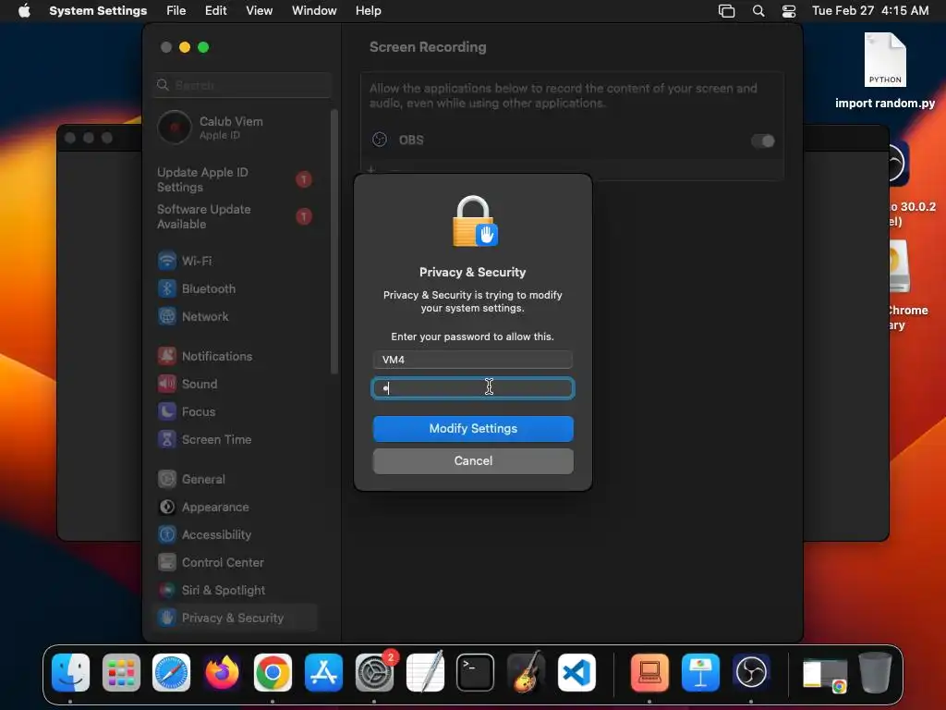The height and width of the screenshot is (710, 946).
Task: Launch Firefox from the dock
Action: pos(222,673)
